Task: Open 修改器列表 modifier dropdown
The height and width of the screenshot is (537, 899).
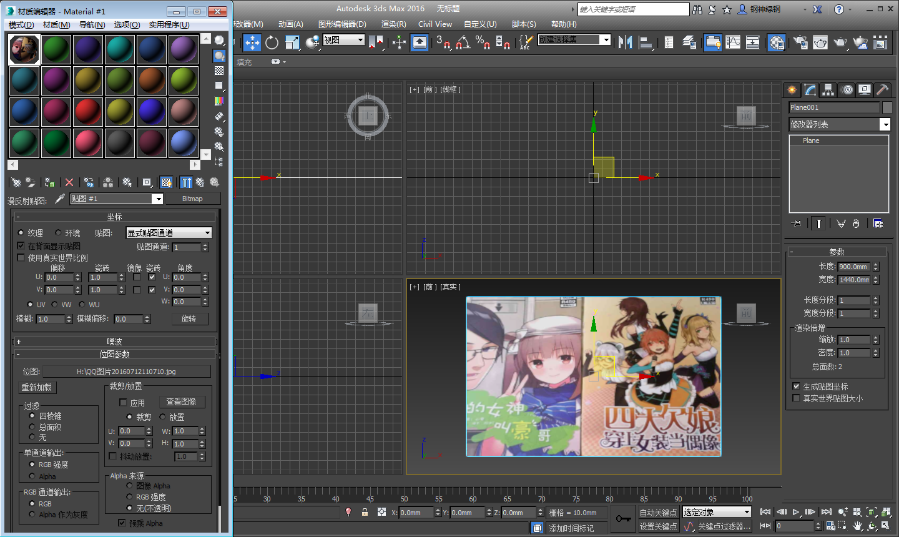Action: click(839, 124)
